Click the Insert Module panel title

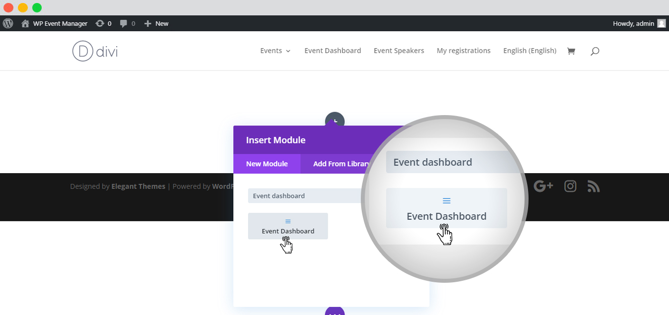point(275,140)
